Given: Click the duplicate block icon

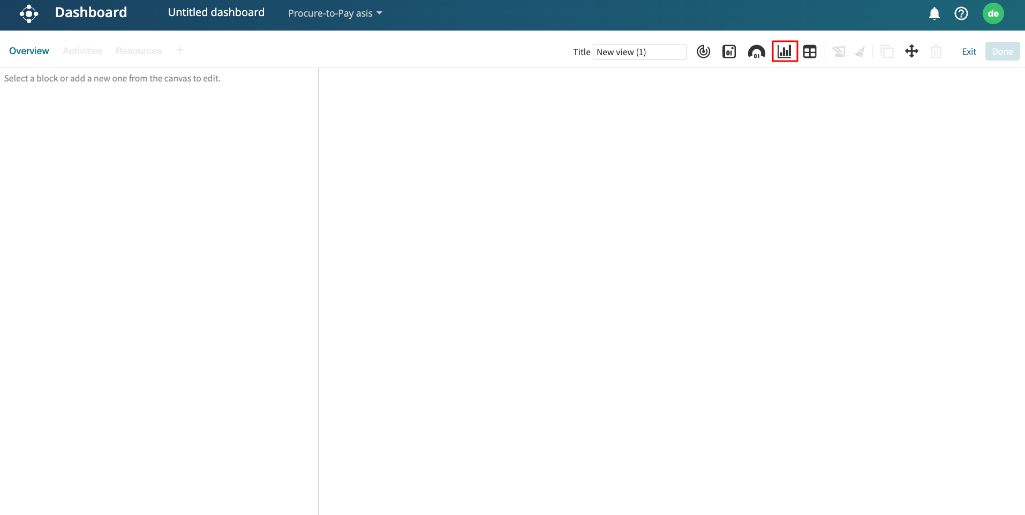Looking at the screenshot, I should tap(887, 51).
